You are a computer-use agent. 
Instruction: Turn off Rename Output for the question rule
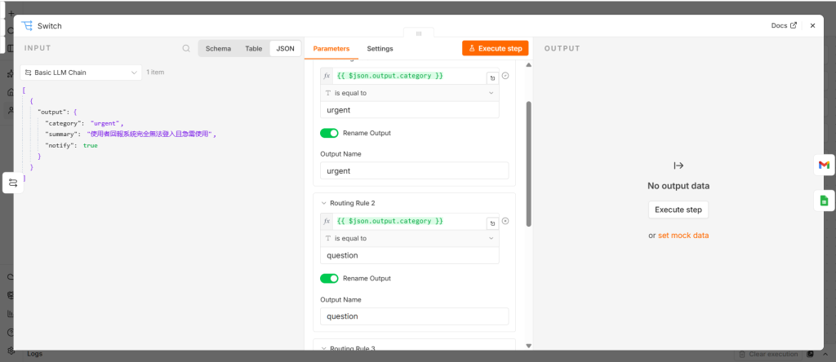[x=330, y=278]
